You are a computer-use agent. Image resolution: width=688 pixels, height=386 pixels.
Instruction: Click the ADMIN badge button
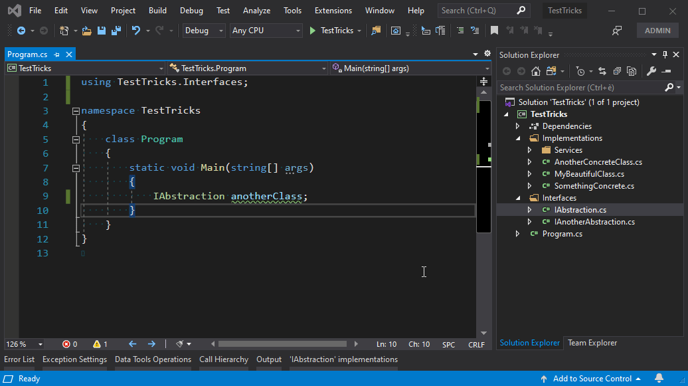(x=657, y=31)
